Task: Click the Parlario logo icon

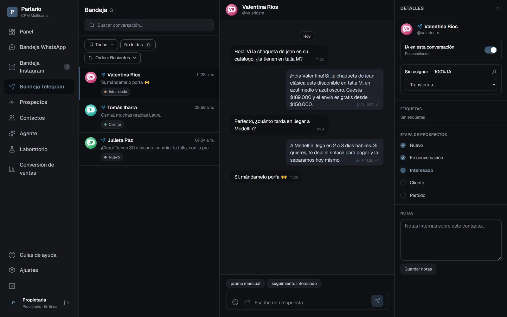Action: point(12,12)
